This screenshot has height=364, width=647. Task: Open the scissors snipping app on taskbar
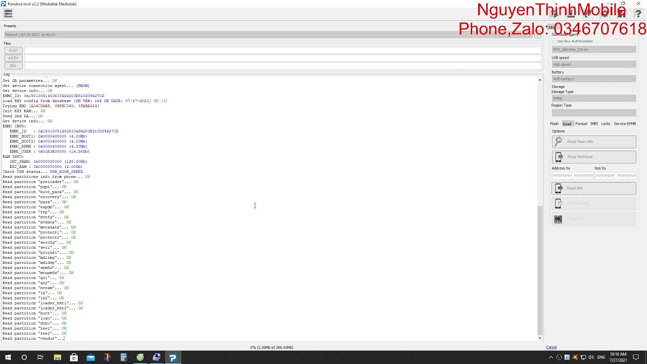tap(107, 357)
